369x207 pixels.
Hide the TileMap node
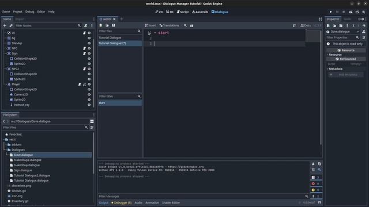tap(89, 43)
